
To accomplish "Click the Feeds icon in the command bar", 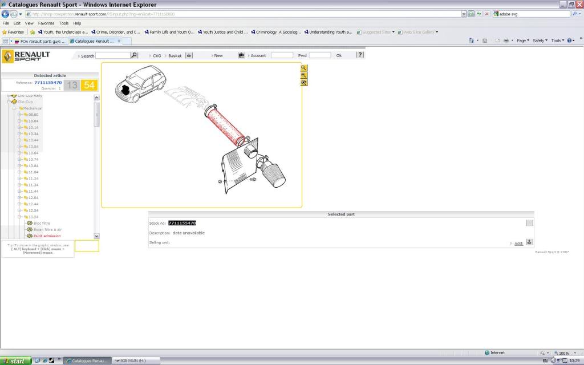I will pos(485,40).
